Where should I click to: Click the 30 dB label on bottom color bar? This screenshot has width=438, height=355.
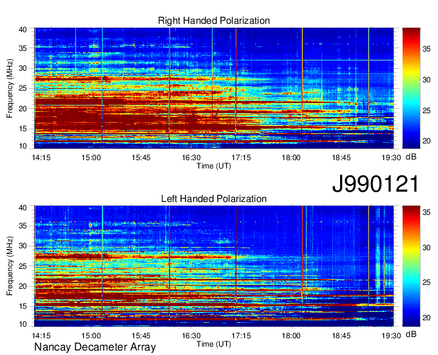[x=426, y=248]
